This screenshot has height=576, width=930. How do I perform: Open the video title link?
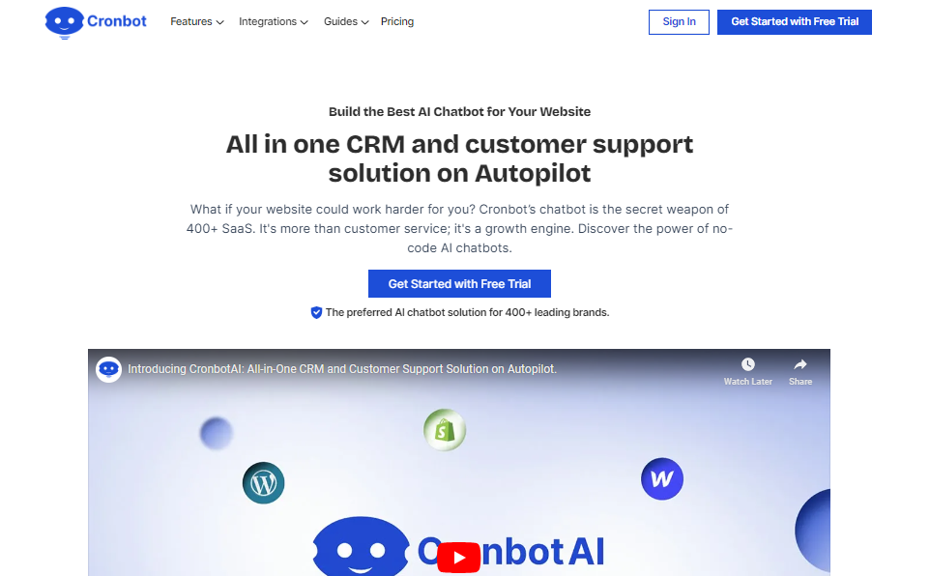(x=342, y=369)
